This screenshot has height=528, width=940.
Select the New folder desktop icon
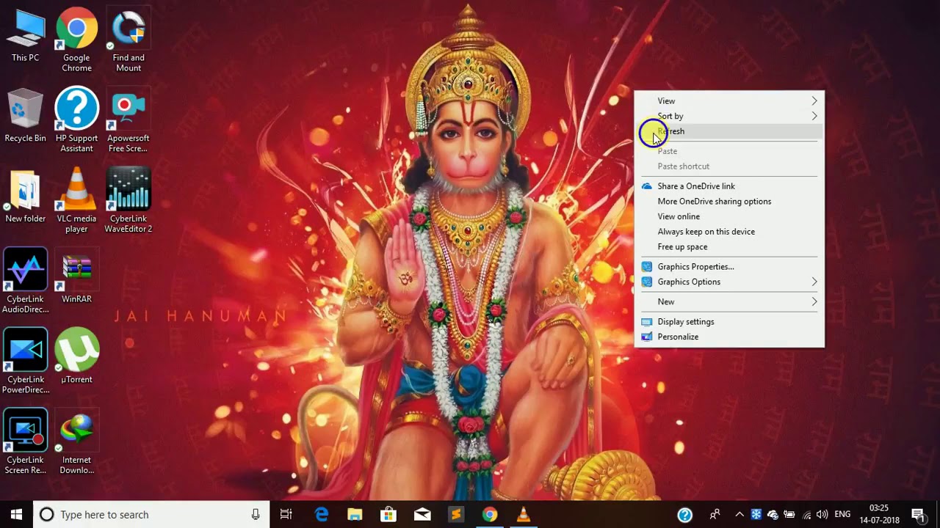point(25,197)
